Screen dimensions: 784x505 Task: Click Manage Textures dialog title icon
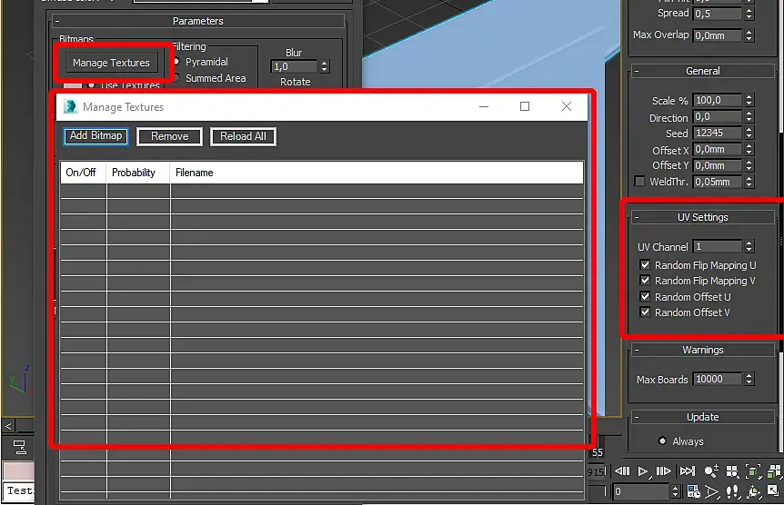[x=71, y=106]
